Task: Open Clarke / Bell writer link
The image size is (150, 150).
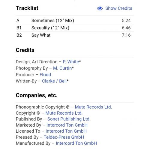Action: pos(54,81)
